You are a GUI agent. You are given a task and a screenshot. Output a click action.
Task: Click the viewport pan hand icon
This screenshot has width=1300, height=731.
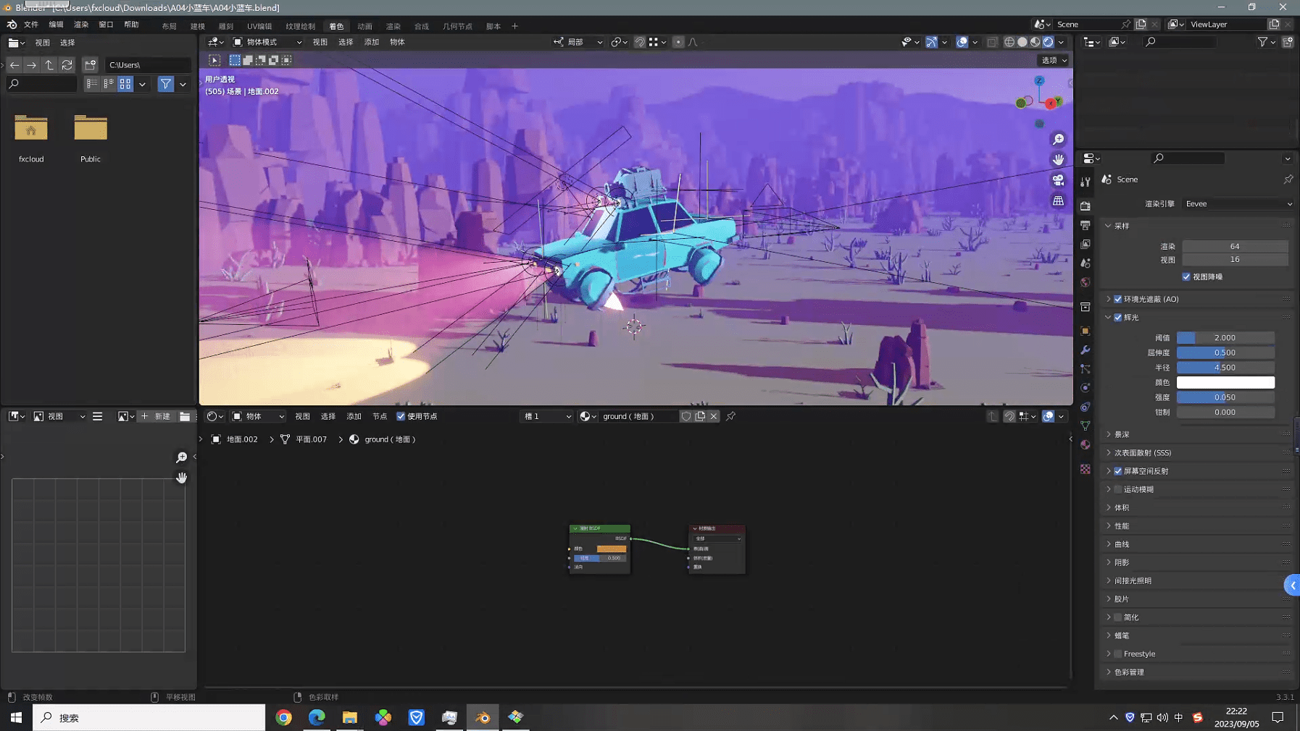click(1059, 159)
